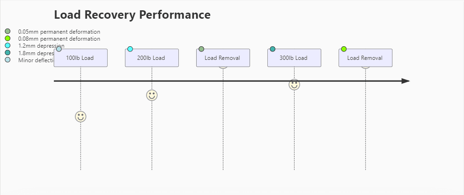Screen dimensions: 464x195
Task: Click the smiley face under 300lb Load
Action: (x=294, y=85)
